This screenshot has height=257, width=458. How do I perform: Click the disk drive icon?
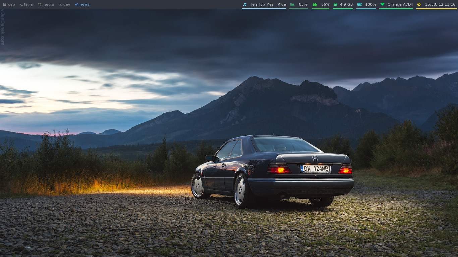point(335,4)
